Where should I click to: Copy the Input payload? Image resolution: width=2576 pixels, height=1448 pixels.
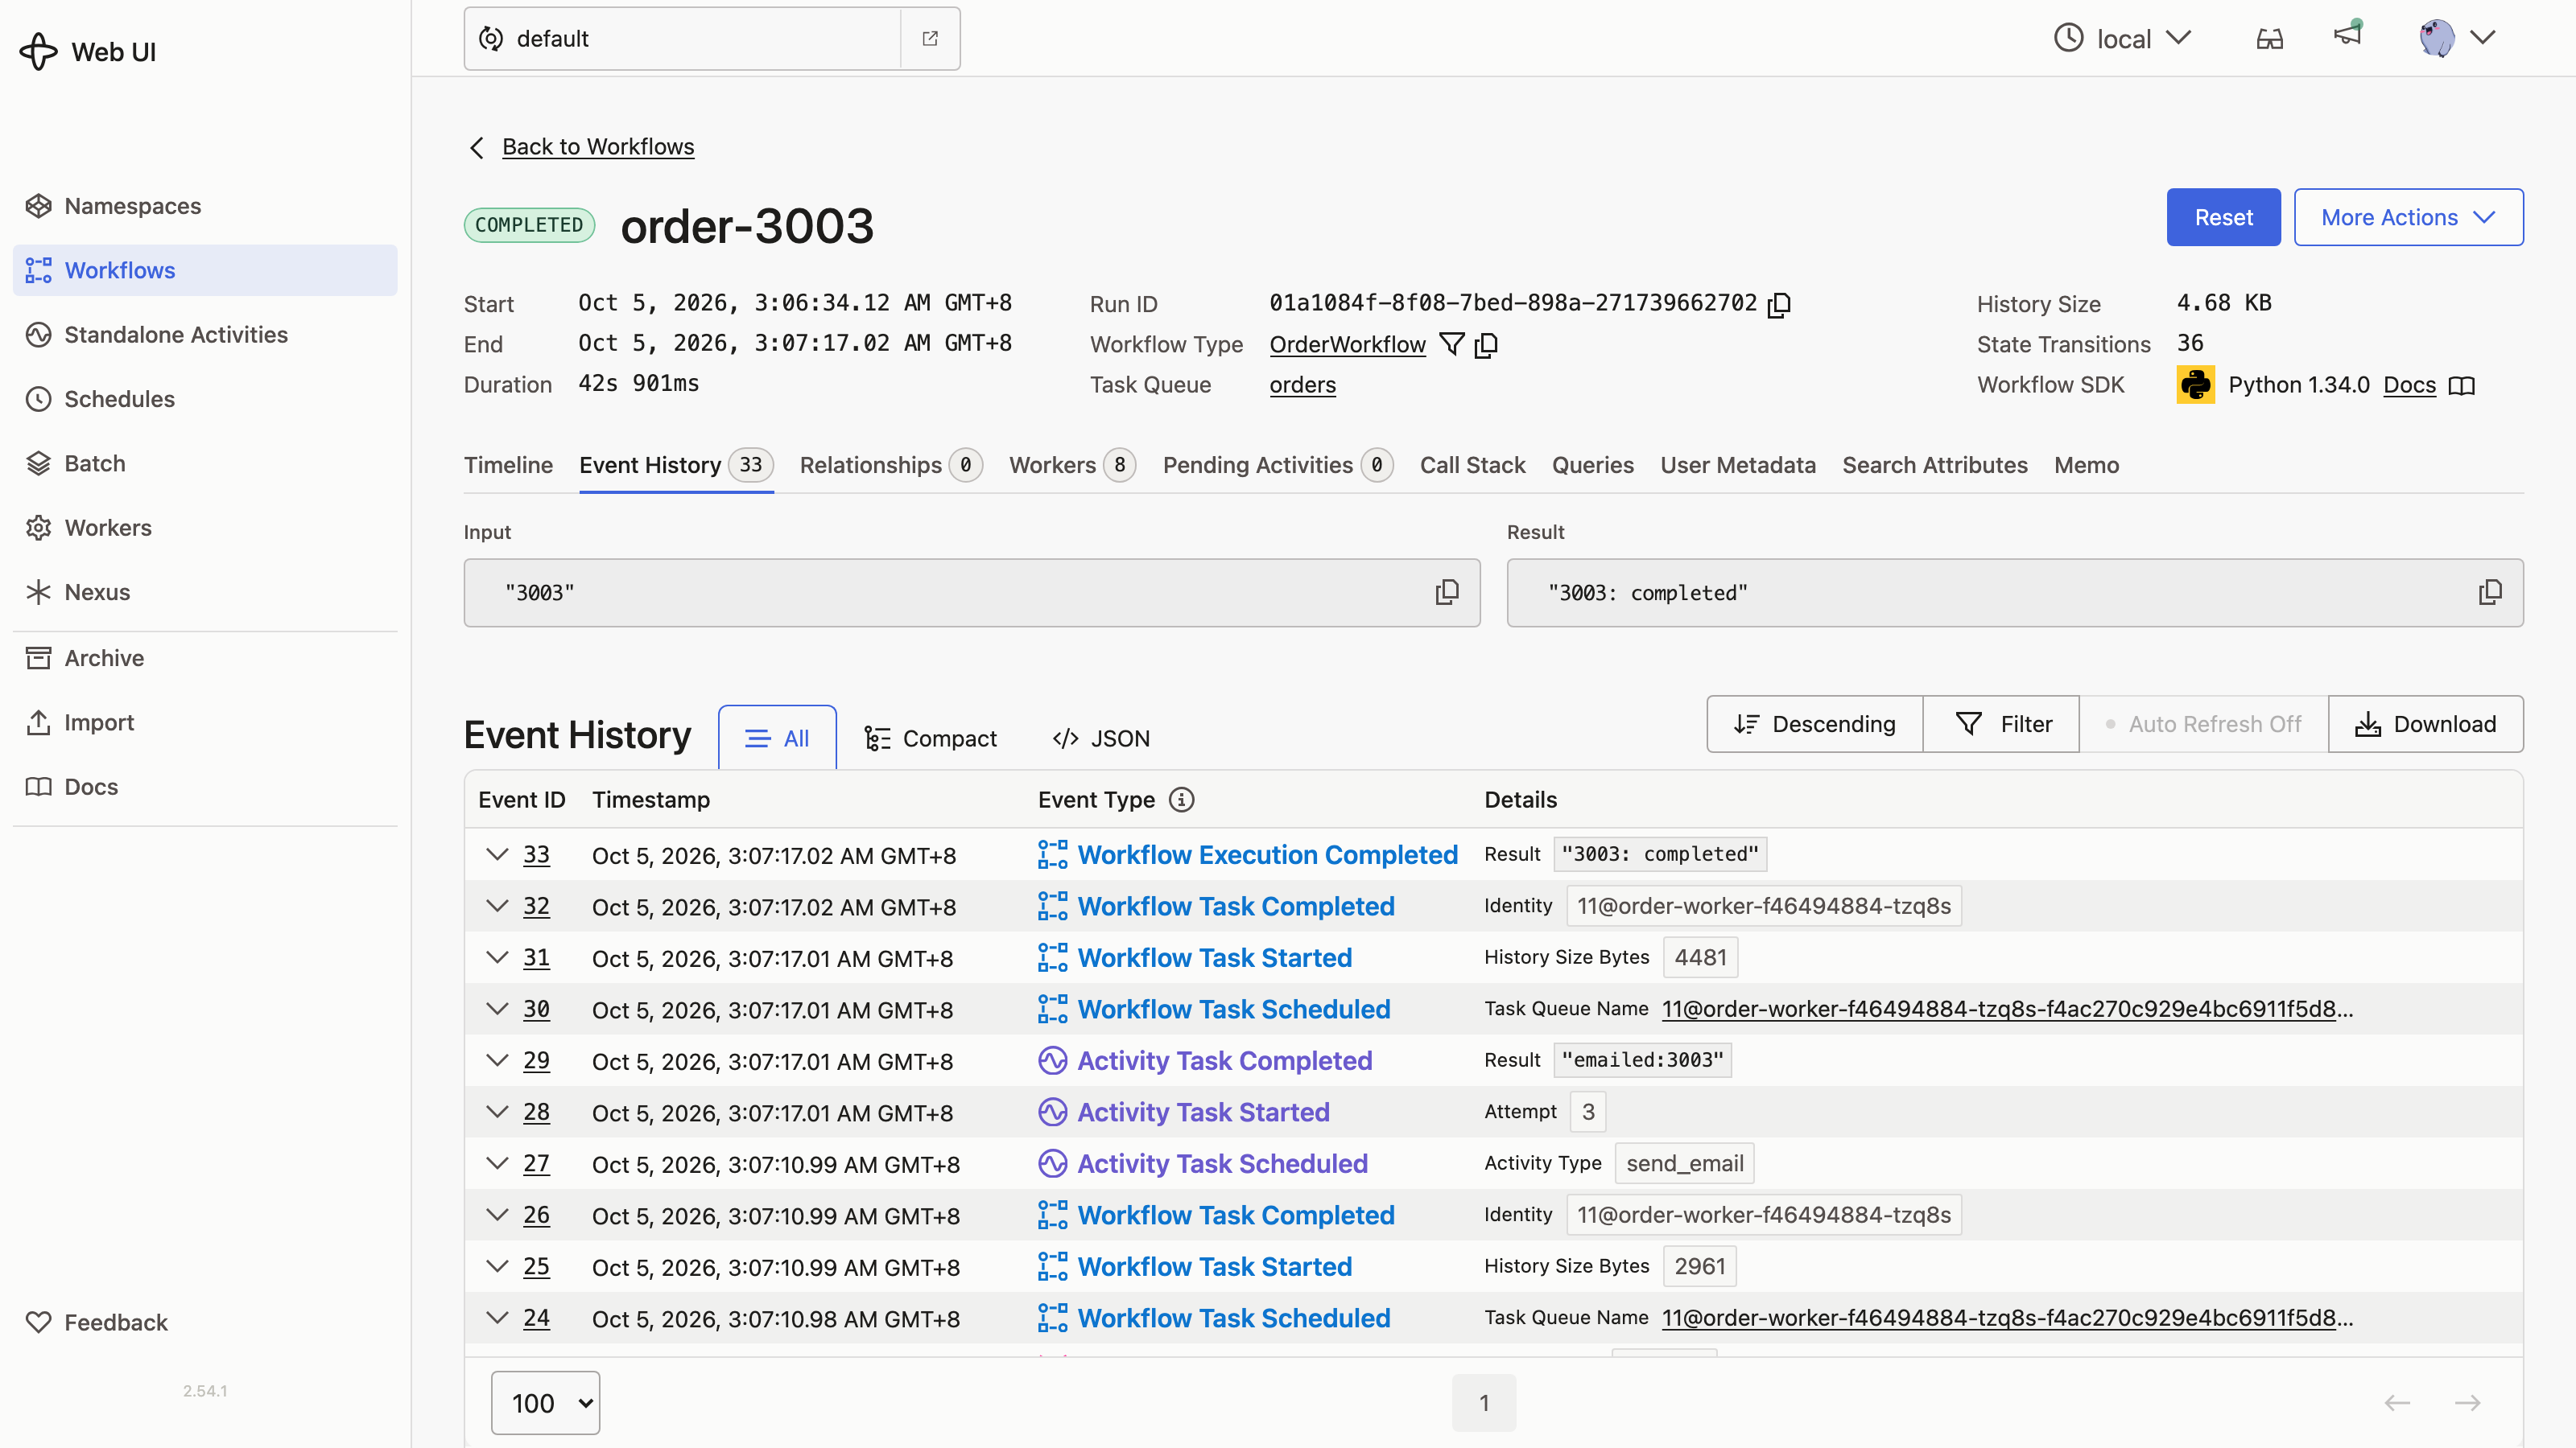[1446, 593]
